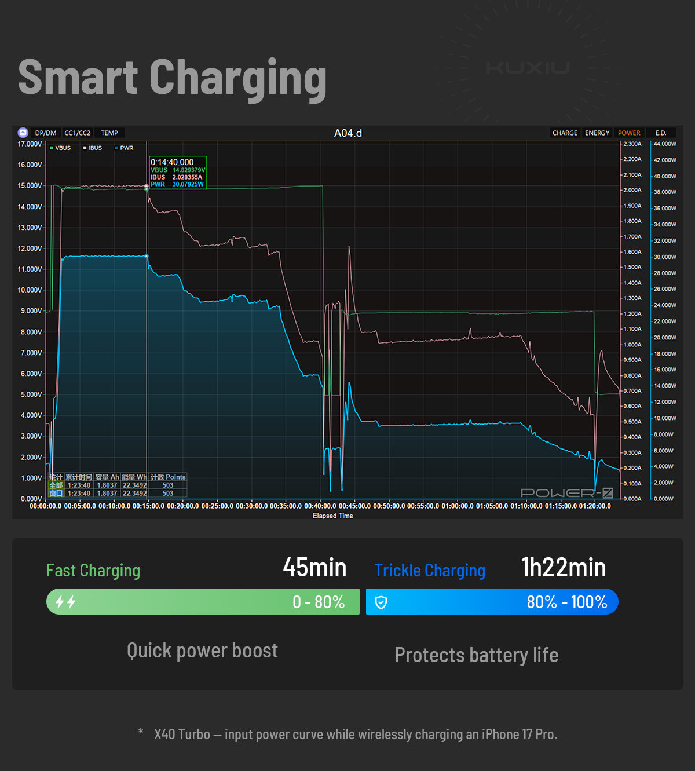Click the lightning bolt icon in green bar

point(65,602)
